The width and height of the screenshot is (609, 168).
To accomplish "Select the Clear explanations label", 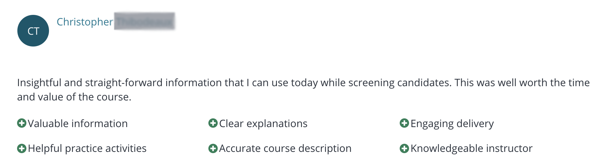I will point(263,123).
